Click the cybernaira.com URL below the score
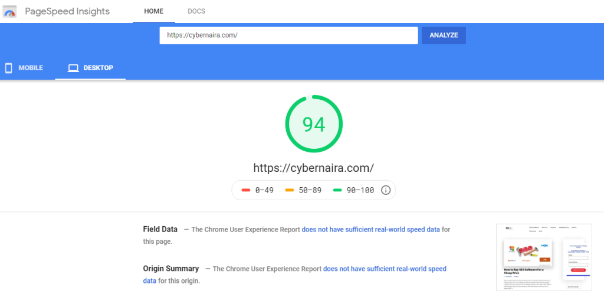This screenshot has height=300, width=604. [x=313, y=168]
